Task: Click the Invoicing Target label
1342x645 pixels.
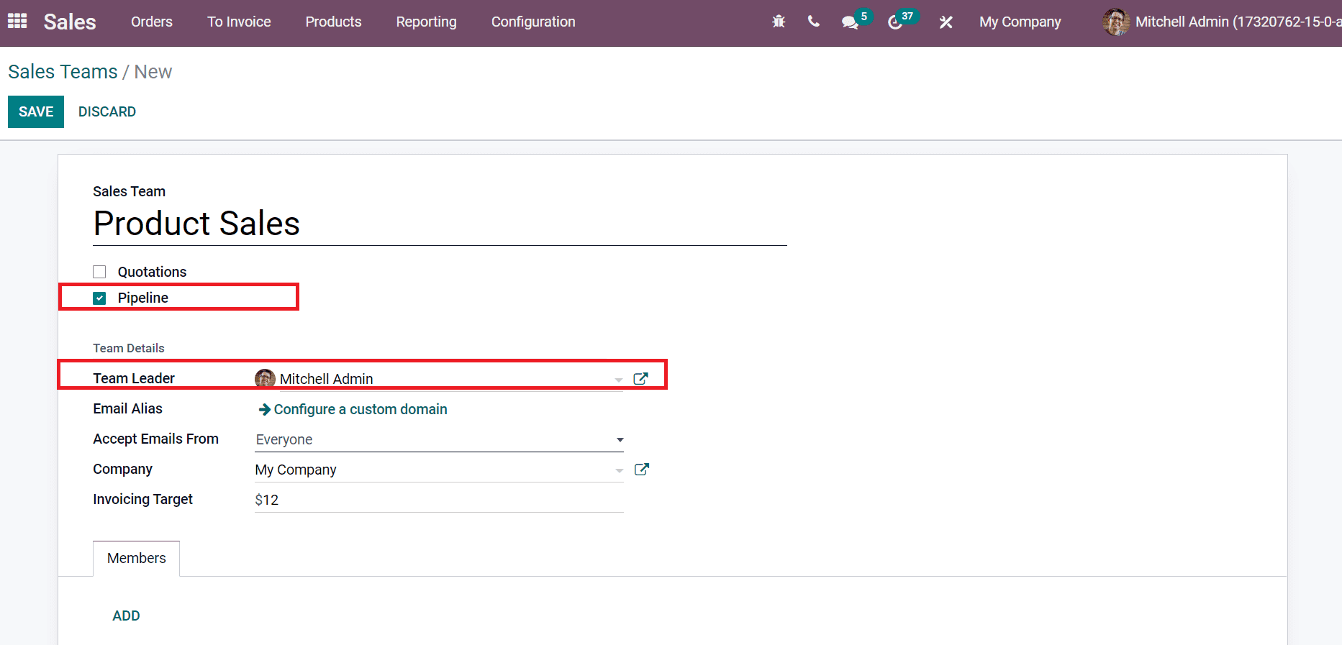Action: (x=142, y=499)
